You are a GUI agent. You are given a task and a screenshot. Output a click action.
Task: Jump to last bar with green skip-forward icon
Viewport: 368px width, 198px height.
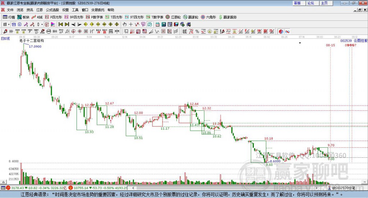(x=67, y=24)
